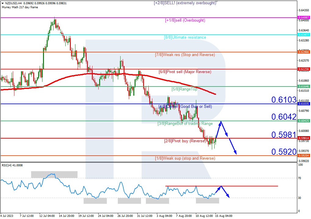Click the [7/8]Weak res (Stop and Reverse) label

[x=185, y=55]
